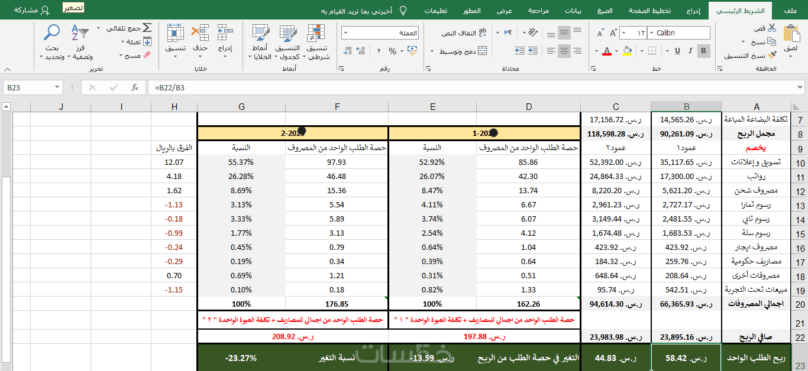808x371 pixels.
Task: Click the cell showing -23.27%
Action: coord(241,358)
